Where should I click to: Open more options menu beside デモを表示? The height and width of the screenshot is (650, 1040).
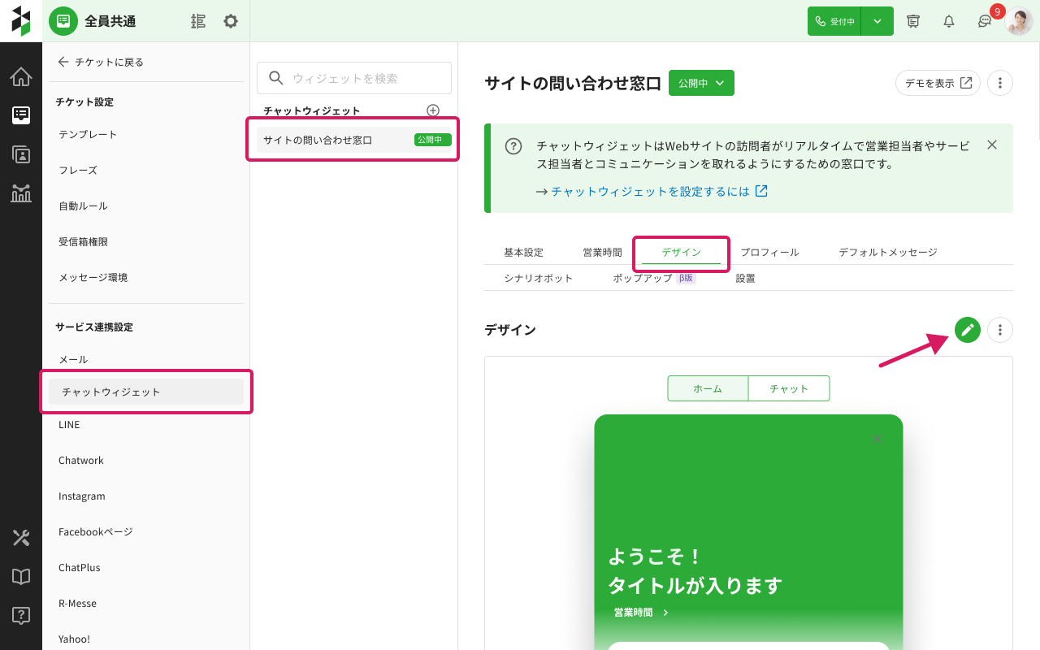tap(1000, 83)
